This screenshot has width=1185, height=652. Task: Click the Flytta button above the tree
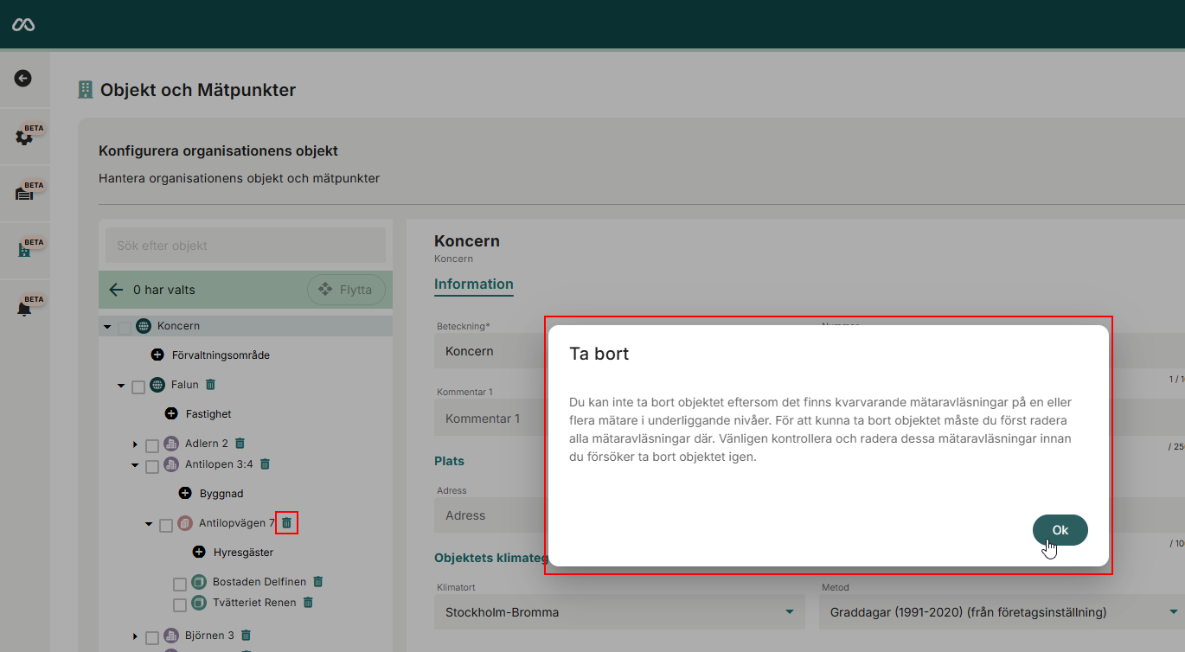point(346,290)
